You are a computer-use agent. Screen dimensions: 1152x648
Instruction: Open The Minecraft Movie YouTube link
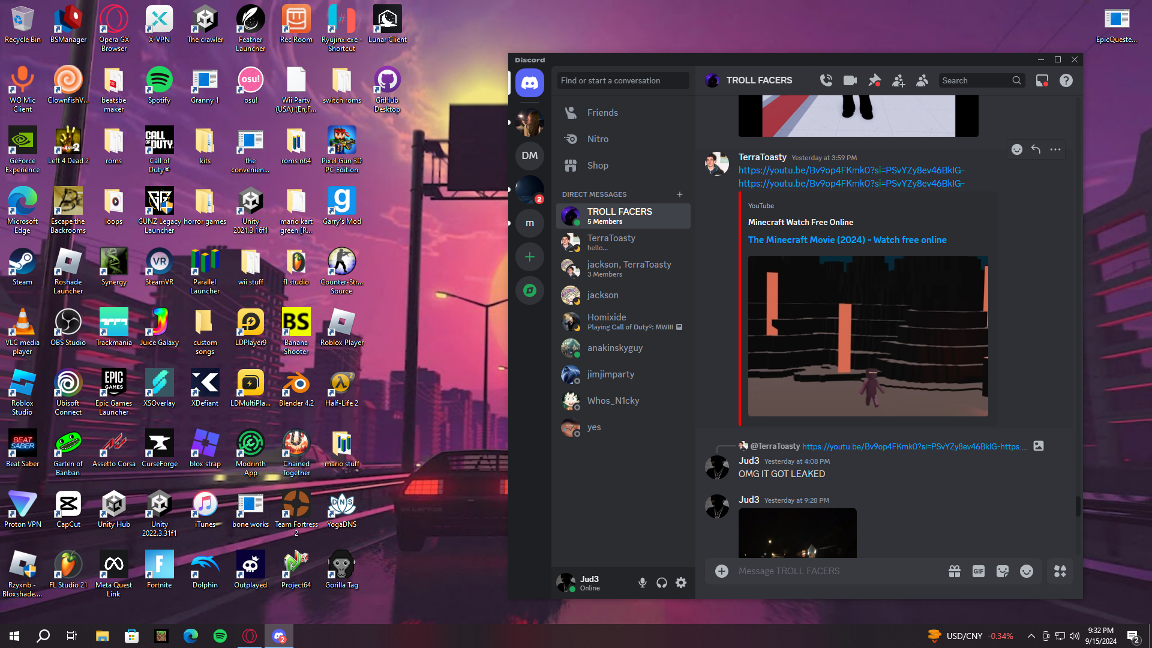click(847, 239)
